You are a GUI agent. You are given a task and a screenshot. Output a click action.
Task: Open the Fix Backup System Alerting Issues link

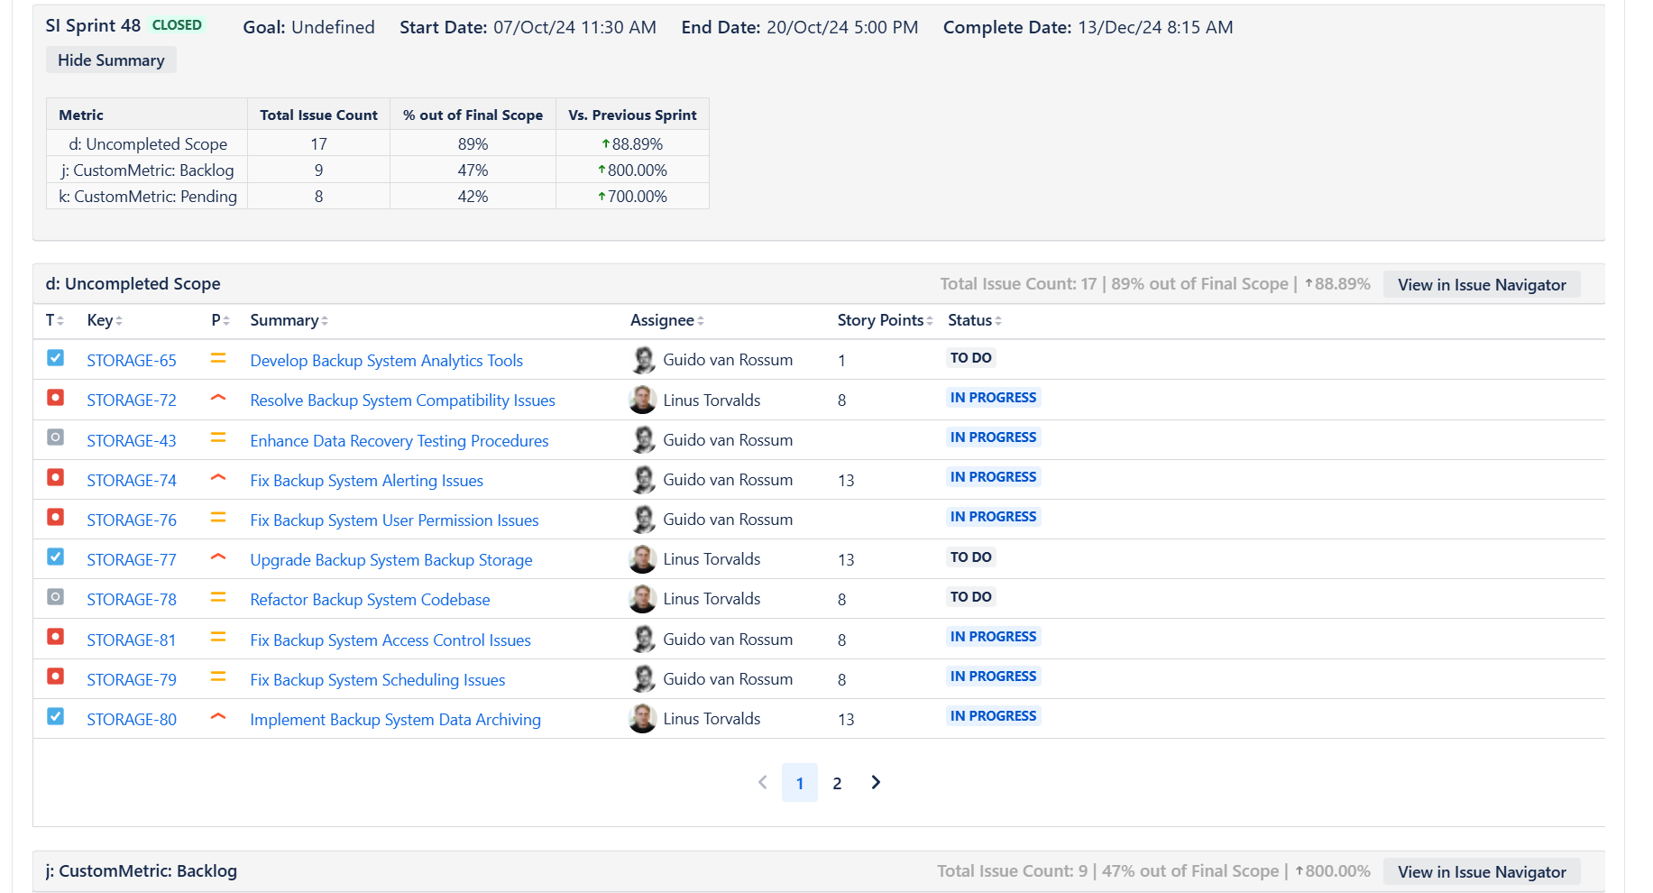coord(366,480)
